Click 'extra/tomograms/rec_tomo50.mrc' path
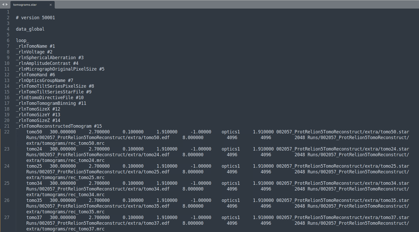 click(x=65, y=143)
